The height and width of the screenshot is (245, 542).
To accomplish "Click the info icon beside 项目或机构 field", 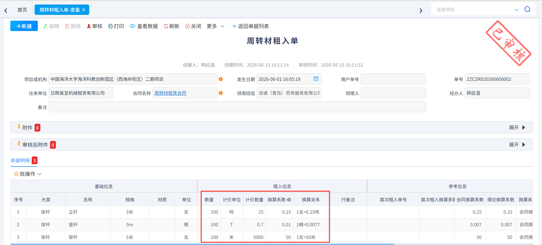I will [x=221, y=79].
